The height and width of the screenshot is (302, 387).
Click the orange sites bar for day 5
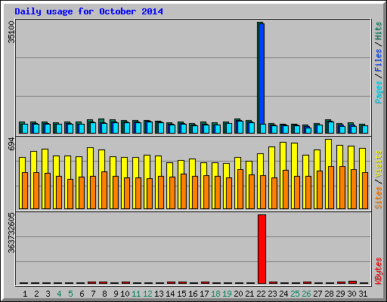point(70,194)
